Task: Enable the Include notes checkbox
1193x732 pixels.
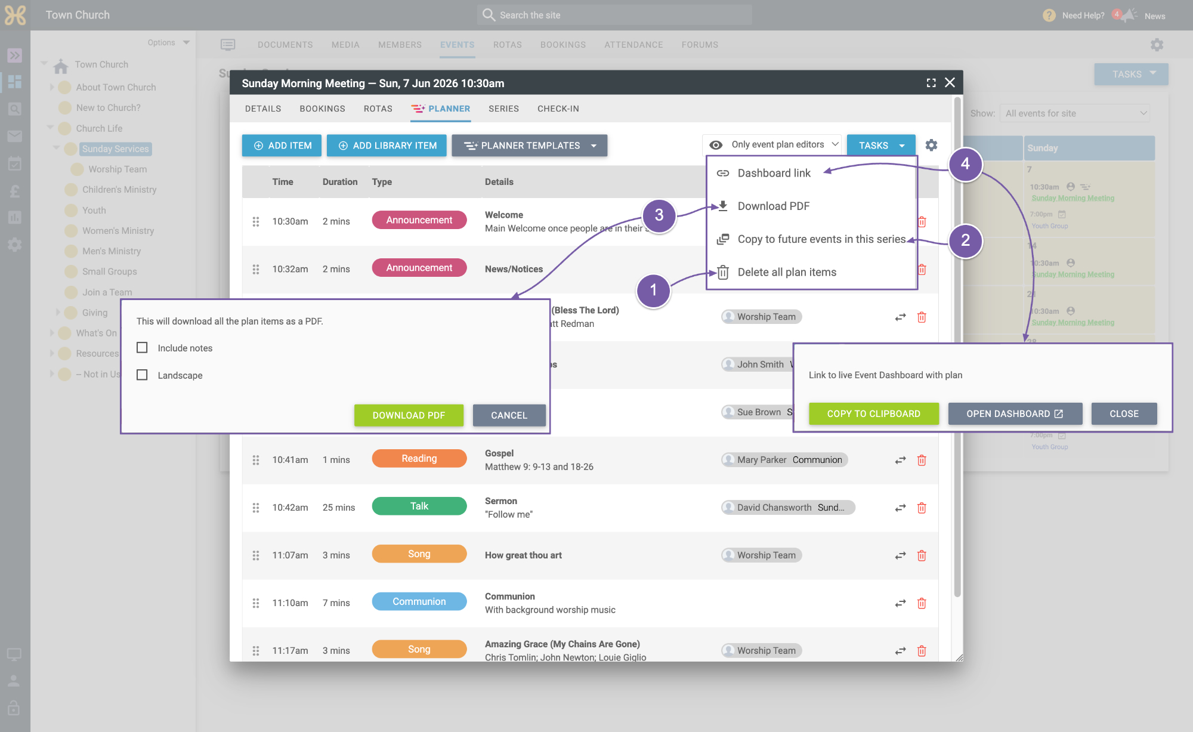Action: tap(142, 348)
